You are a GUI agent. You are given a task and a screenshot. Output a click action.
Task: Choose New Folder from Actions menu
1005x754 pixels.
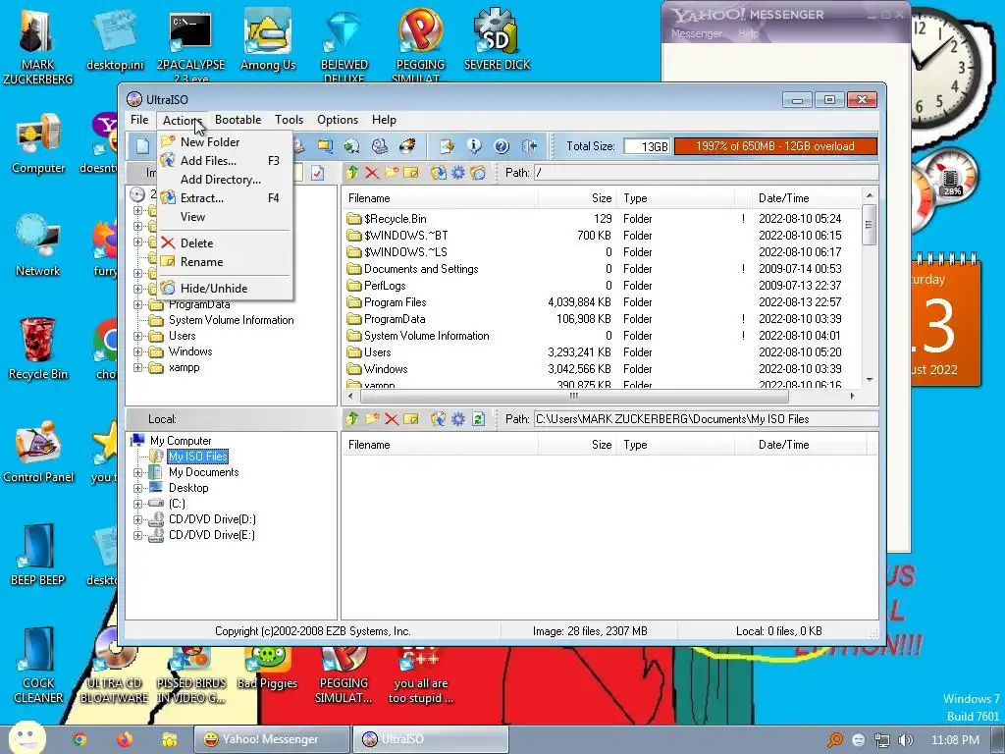pyautogui.click(x=225, y=142)
